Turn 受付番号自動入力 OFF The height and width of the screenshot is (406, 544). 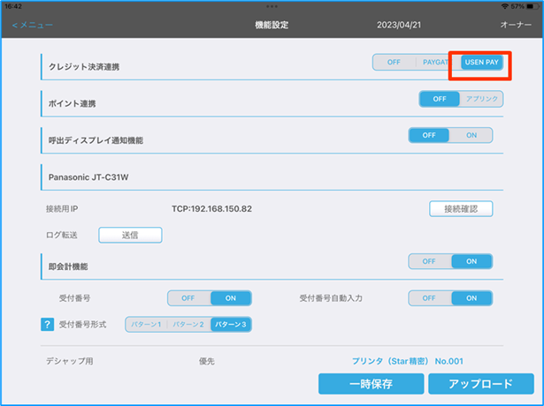[429, 298]
